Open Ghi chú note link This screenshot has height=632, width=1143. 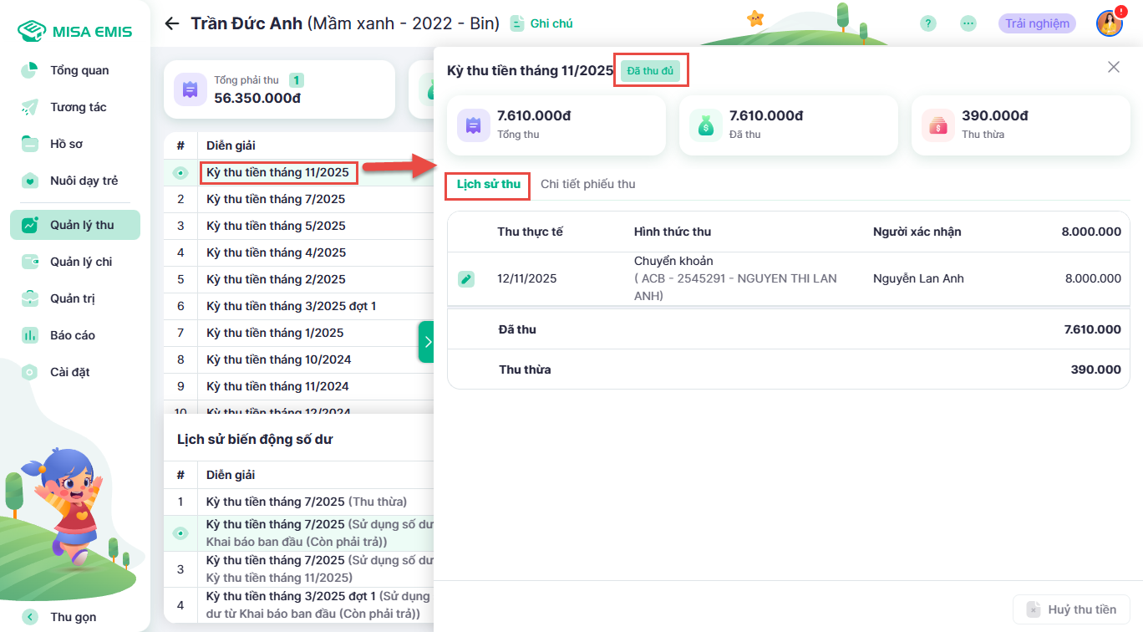click(542, 23)
